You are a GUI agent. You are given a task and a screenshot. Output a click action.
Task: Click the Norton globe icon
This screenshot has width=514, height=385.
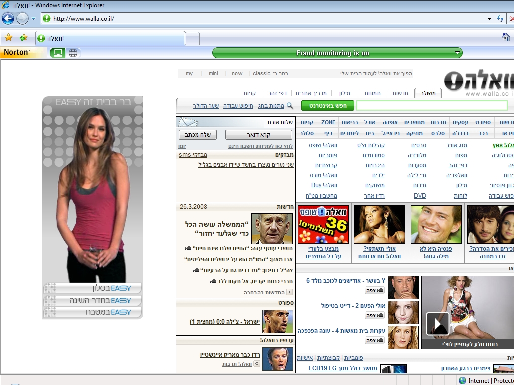(x=73, y=53)
